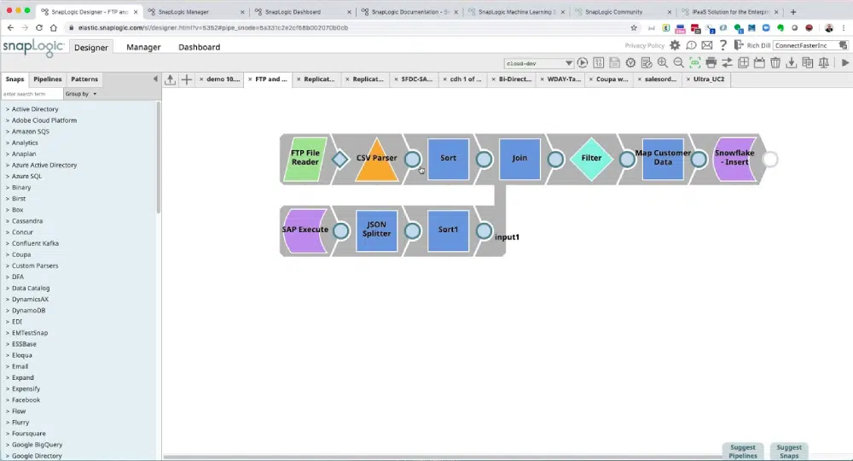This screenshot has height=461, width=853.
Task: Open the question mark help icon
Action: [723, 46]
